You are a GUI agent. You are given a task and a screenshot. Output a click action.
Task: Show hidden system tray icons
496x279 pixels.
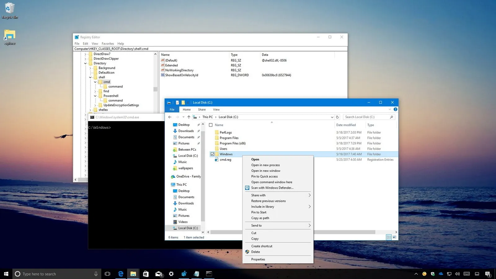click(x=416, y=274)
